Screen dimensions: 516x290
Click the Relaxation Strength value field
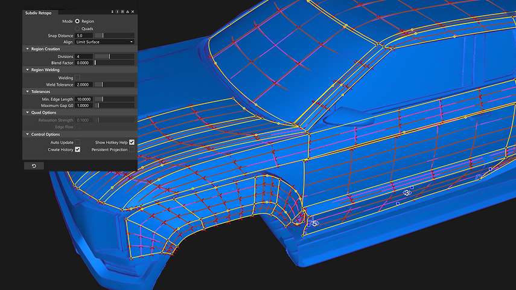tap(84, 120)
